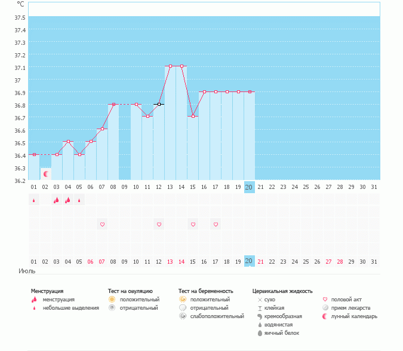Click the medication intake legend icon
403x351 pixels.
[325, 307]
